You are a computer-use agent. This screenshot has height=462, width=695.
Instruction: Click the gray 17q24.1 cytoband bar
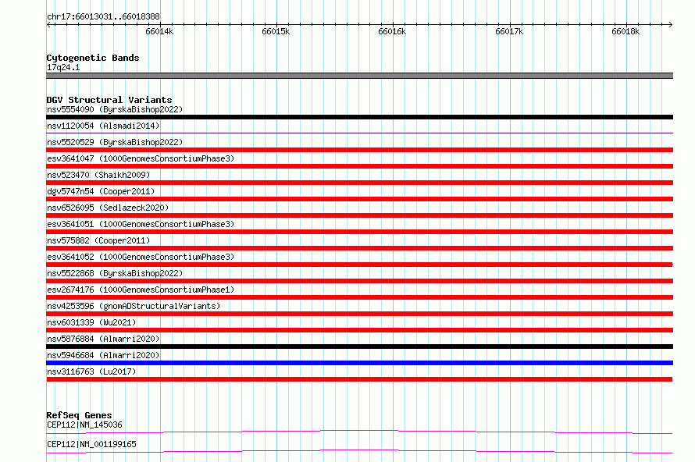359,76
